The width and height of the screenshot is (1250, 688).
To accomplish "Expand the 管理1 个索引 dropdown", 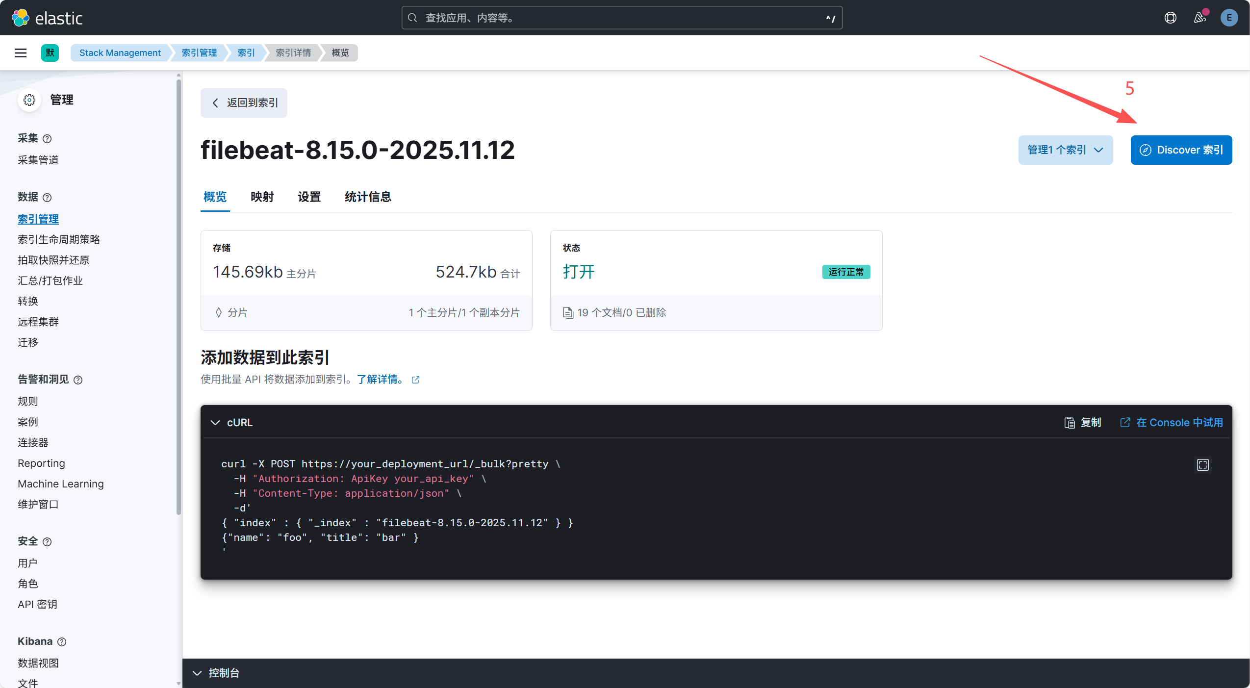I will tap(1065, 150).
